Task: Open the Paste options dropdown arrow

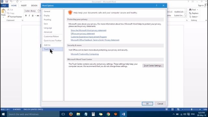Action: (4, 17)
